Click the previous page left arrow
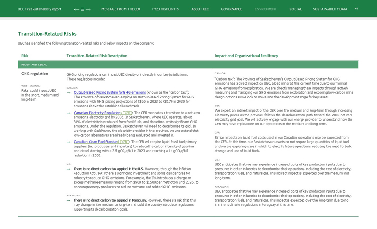This screenshot has width=377, height=229. coord(76,9)
